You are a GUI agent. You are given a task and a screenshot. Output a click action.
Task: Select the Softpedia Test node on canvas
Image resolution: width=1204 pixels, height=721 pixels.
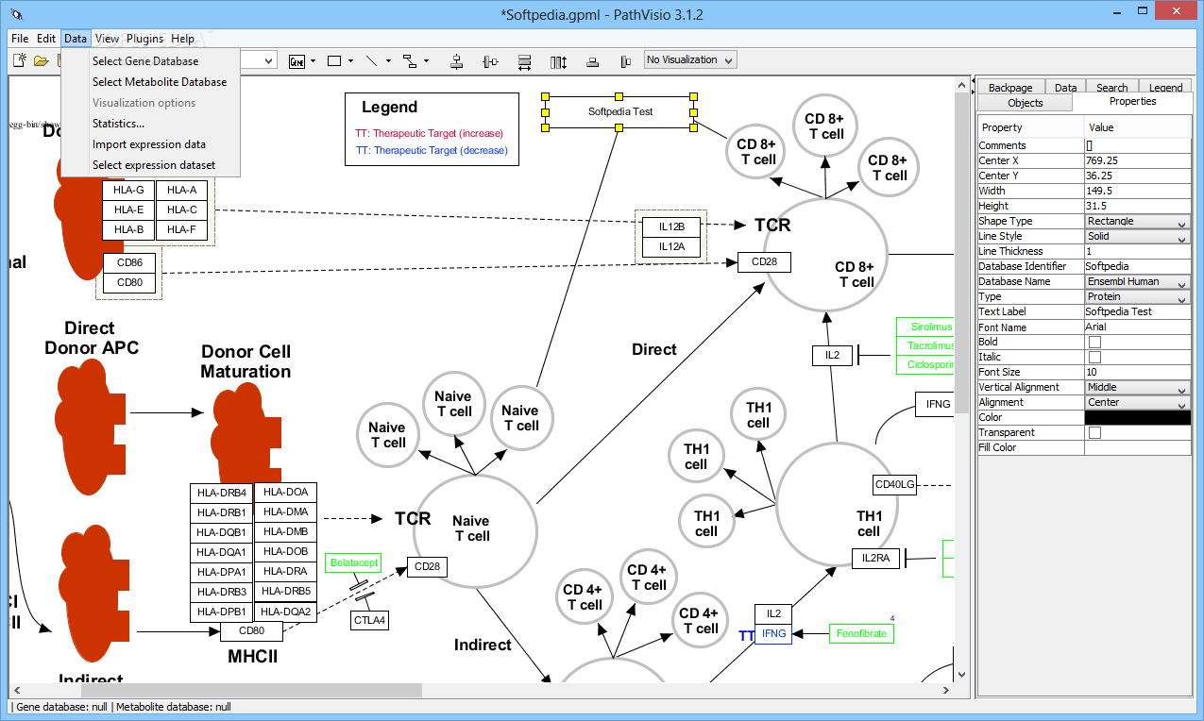click(619, 111)
